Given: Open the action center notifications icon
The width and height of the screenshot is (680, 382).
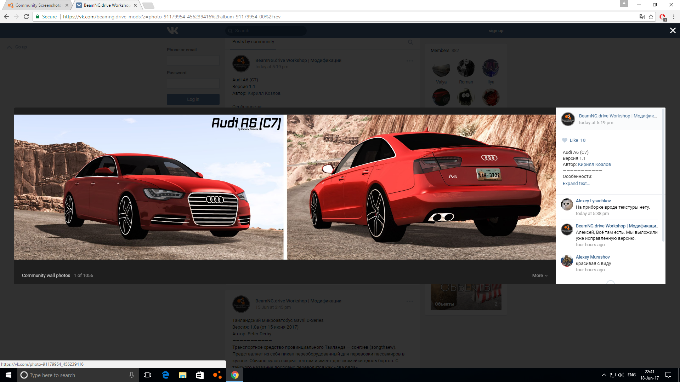Looking at the screenshot, I should click(668, 375).
